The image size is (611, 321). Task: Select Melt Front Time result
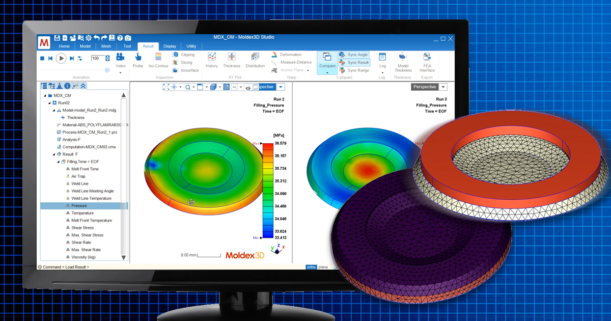[x=85, y=169]
